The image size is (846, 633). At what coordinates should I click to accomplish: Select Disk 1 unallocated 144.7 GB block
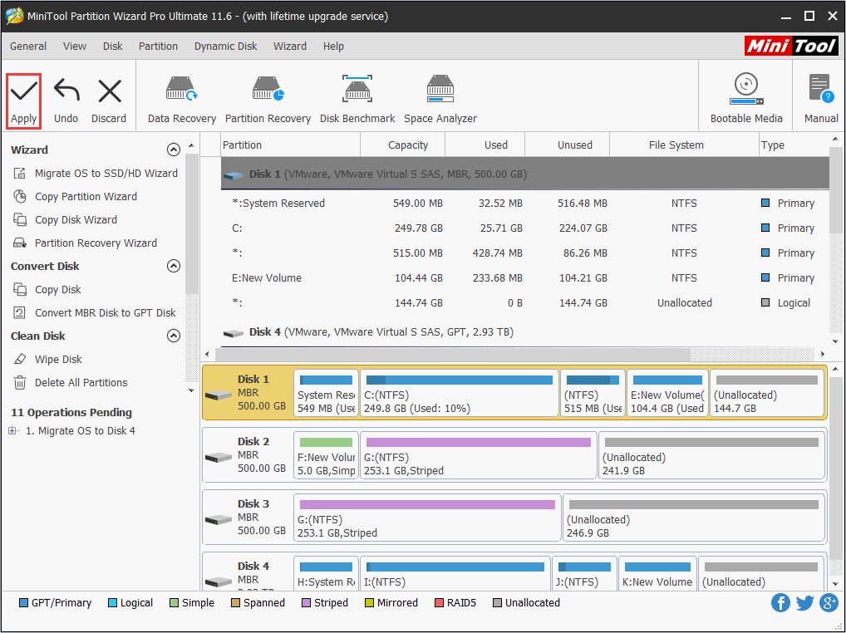click(x=767, y=393)
